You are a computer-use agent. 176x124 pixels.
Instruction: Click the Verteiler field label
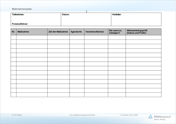tap(116, 15)
